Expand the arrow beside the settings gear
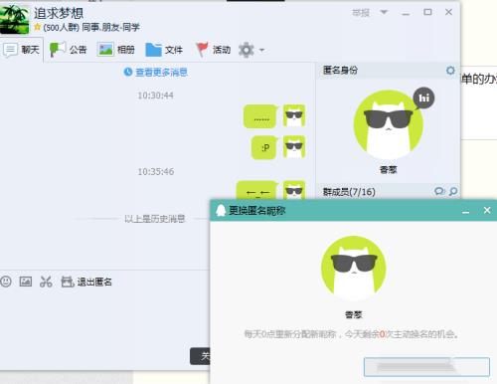Screen dimensions: 497x384 pyautogui.click(x=261, y=51)
